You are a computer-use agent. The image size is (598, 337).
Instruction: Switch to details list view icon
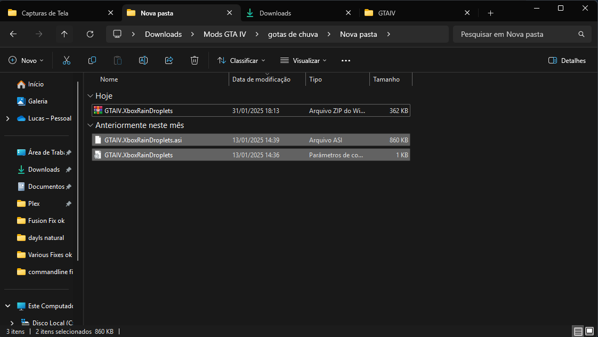(x=578, y=331)
